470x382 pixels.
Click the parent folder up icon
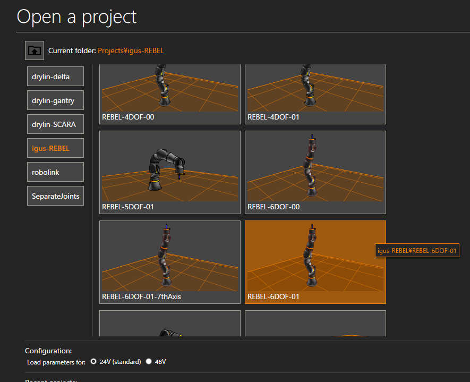click(35, 50)
